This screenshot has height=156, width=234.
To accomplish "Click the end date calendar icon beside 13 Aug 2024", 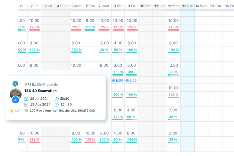I will click(x=26, y=105).
